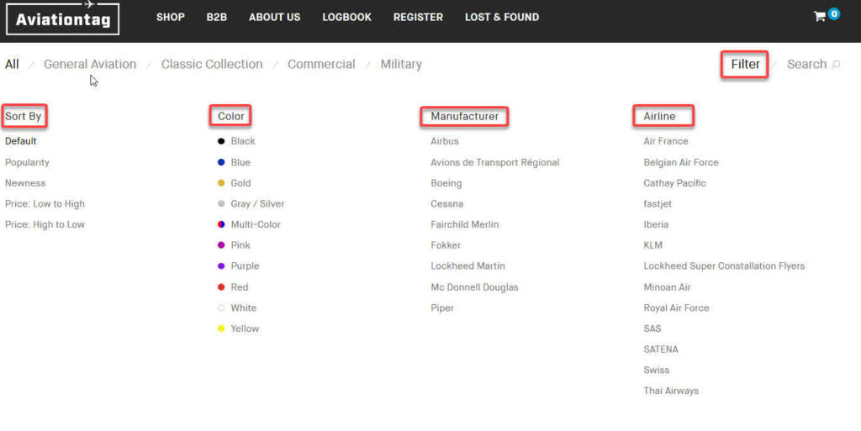Screen dimensions: 861x431
Task: Filter by Boeing manufacturer
Action: click(x=446, y=183)
